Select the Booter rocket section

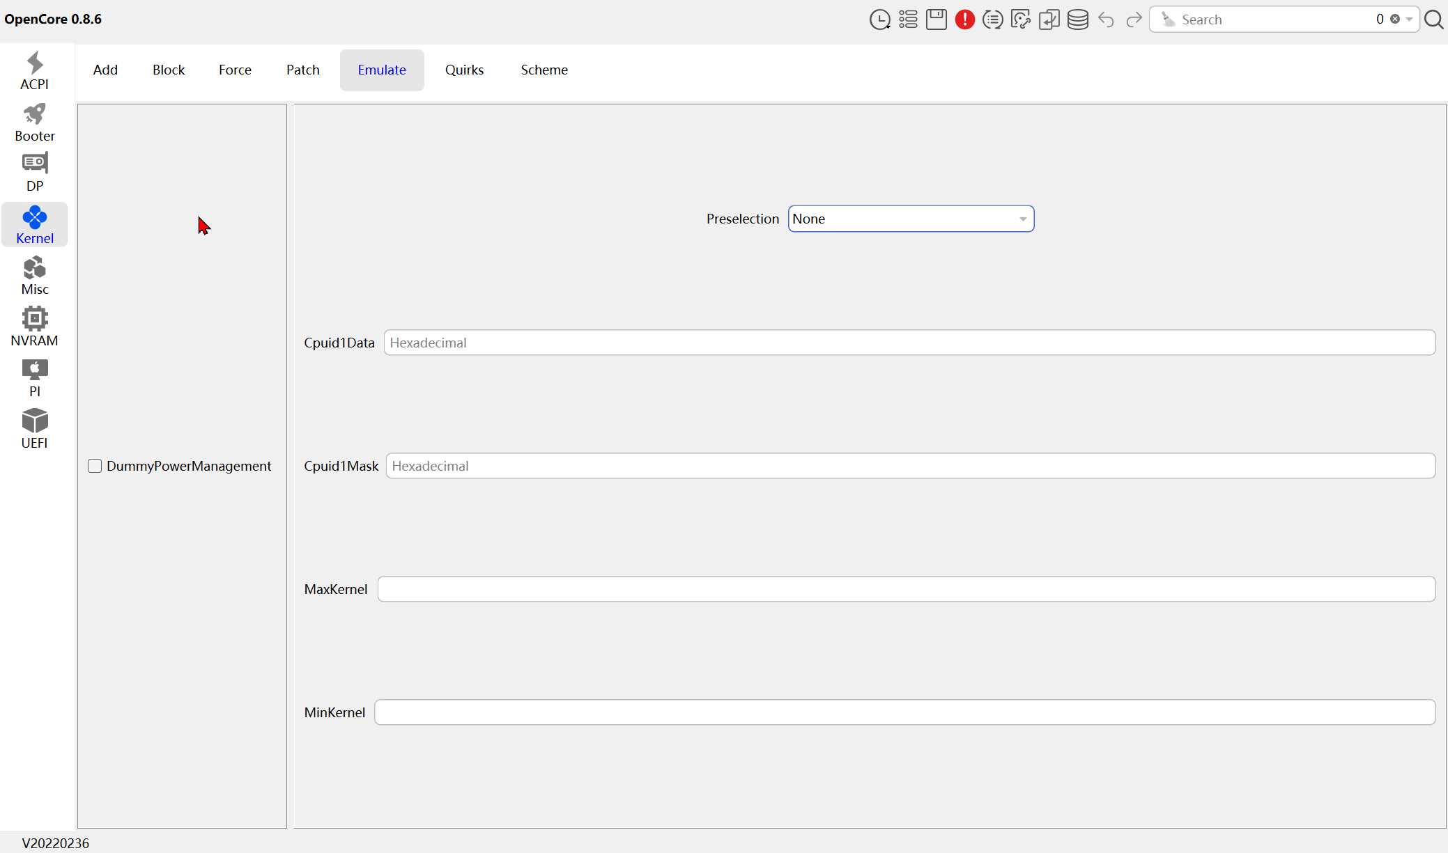pyautogui.click(x=34, y=123)
